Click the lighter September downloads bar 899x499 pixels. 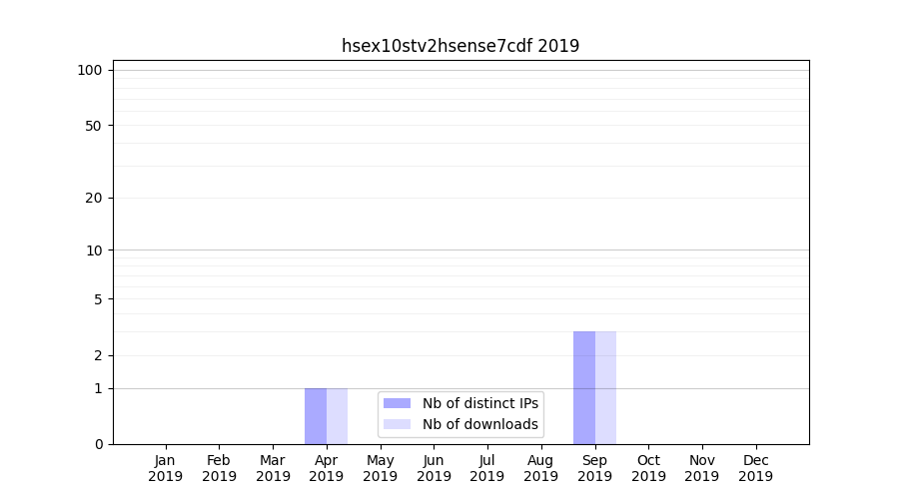(x=605, y=387)
